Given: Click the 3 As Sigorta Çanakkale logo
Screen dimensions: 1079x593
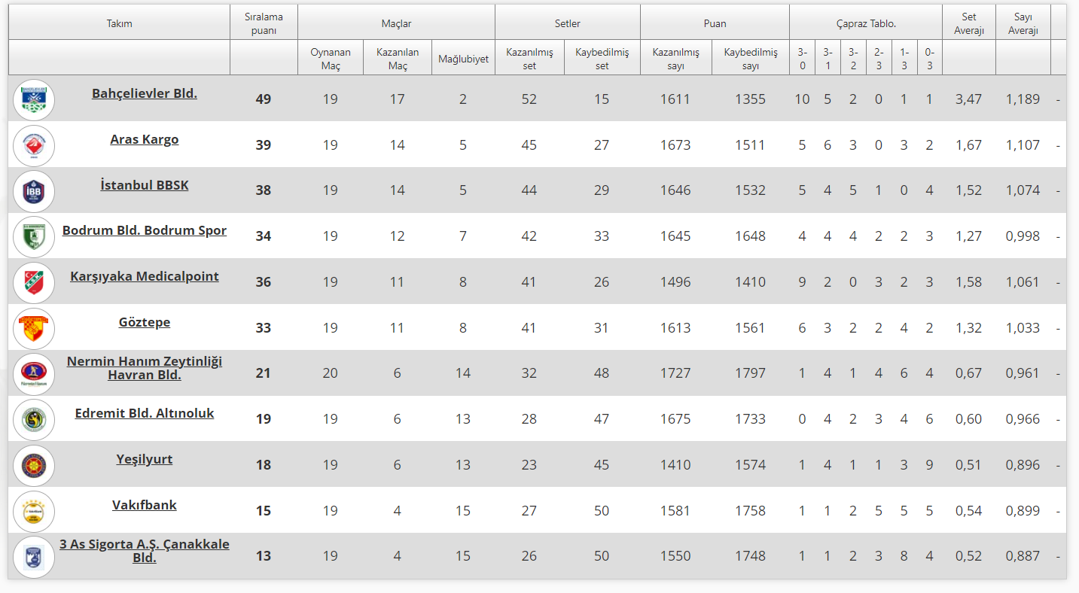Looking at the screenshot, I should [34, 557].
